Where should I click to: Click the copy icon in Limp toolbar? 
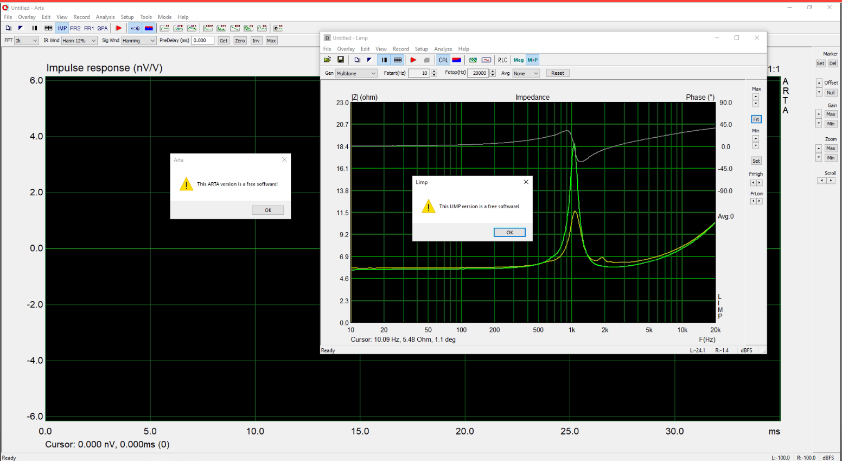click(x=357, y=60)
